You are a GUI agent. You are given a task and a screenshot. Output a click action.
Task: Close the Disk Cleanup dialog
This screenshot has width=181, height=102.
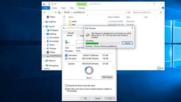[x=132, y=28]
